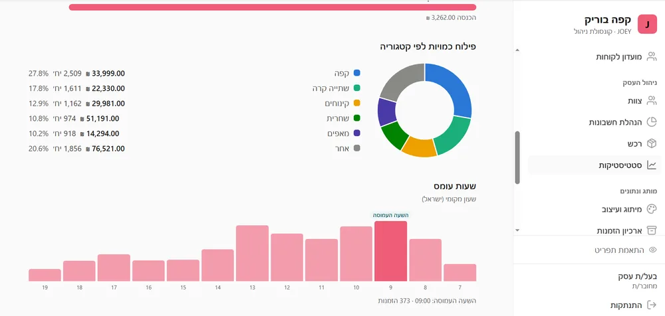Click blue donut chart segment
Screen dimensions: 665x316
(x=454, y=87)
